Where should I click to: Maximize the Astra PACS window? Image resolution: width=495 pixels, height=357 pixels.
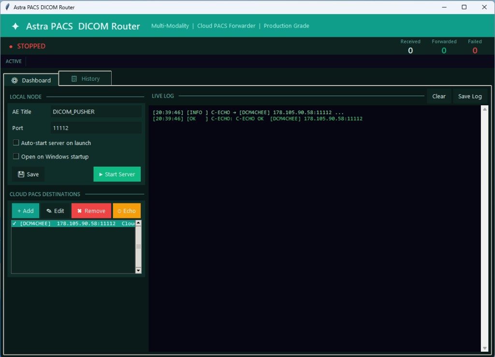point(464,7)
